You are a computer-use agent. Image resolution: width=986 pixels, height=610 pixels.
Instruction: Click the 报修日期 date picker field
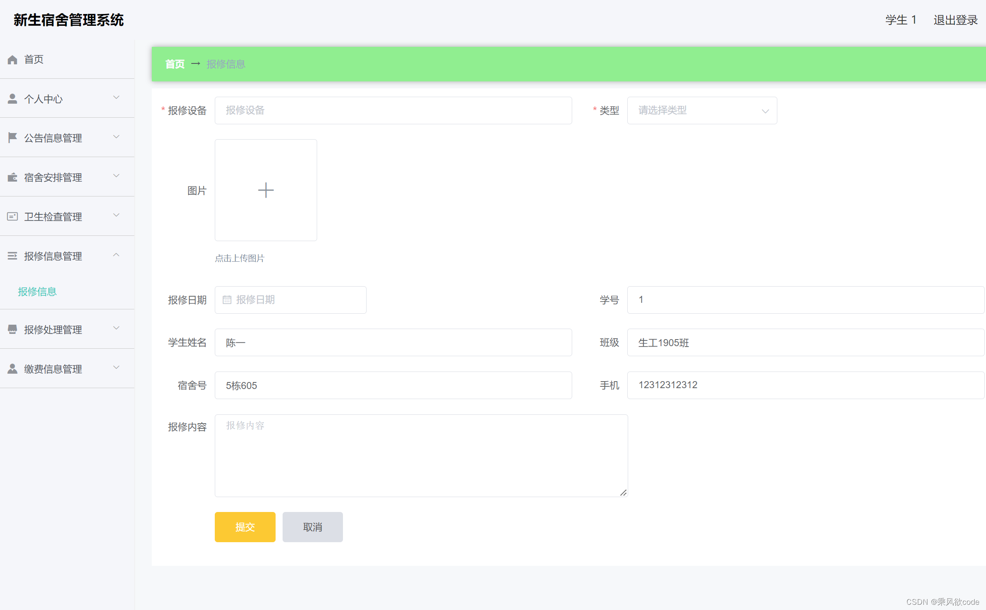tap(290, 300)
